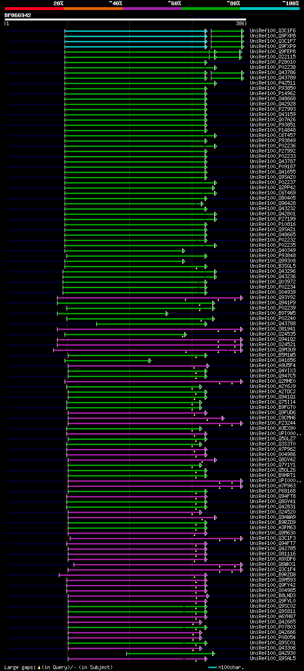
Task: Select label UniRef100_A6YH87
Action: (273, 617)
